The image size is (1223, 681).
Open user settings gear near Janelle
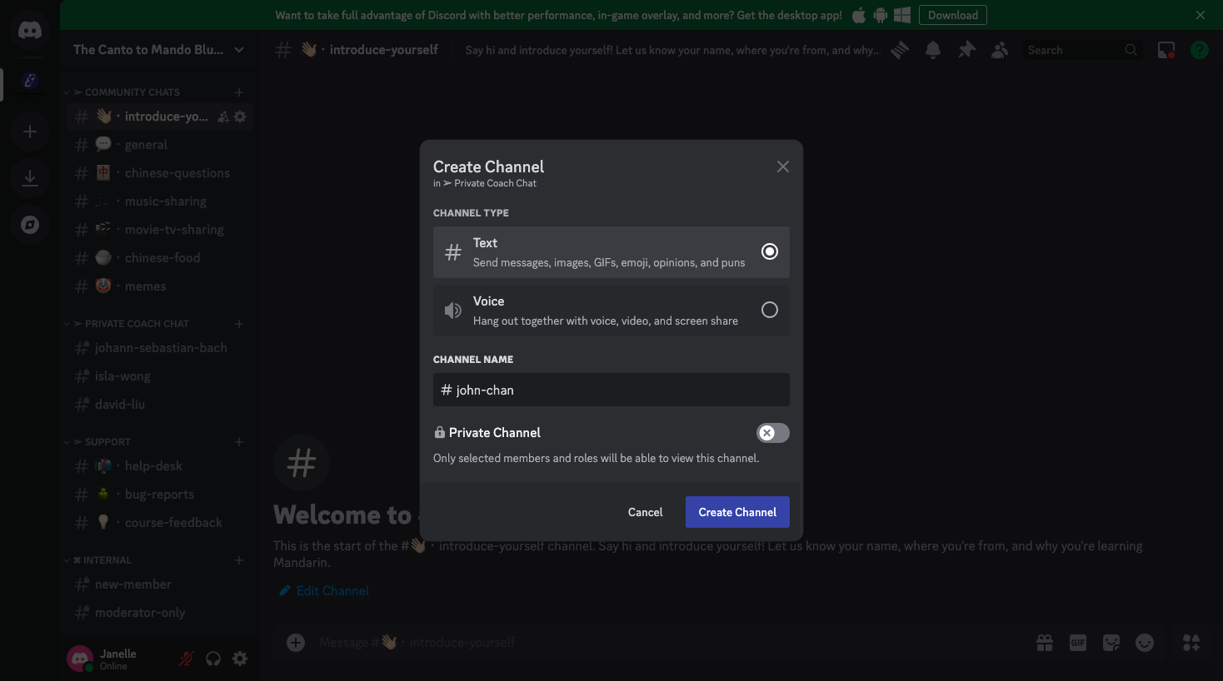coord(240,659)
